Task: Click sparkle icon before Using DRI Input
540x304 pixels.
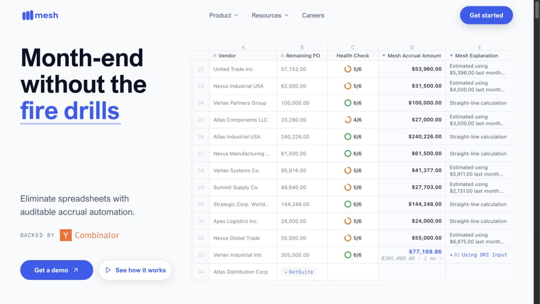Action: click(x=451, y=255)
